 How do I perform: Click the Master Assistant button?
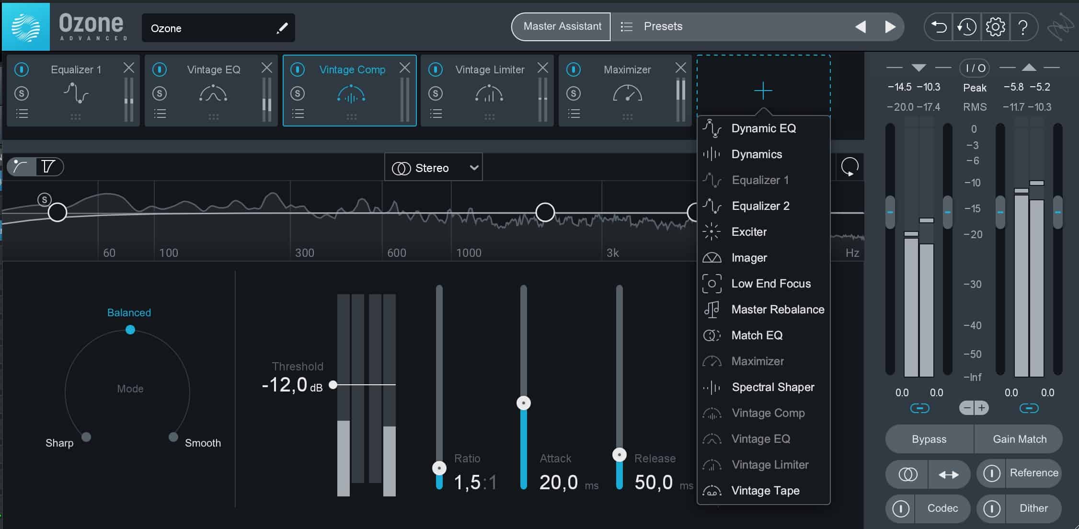[562, 27]
